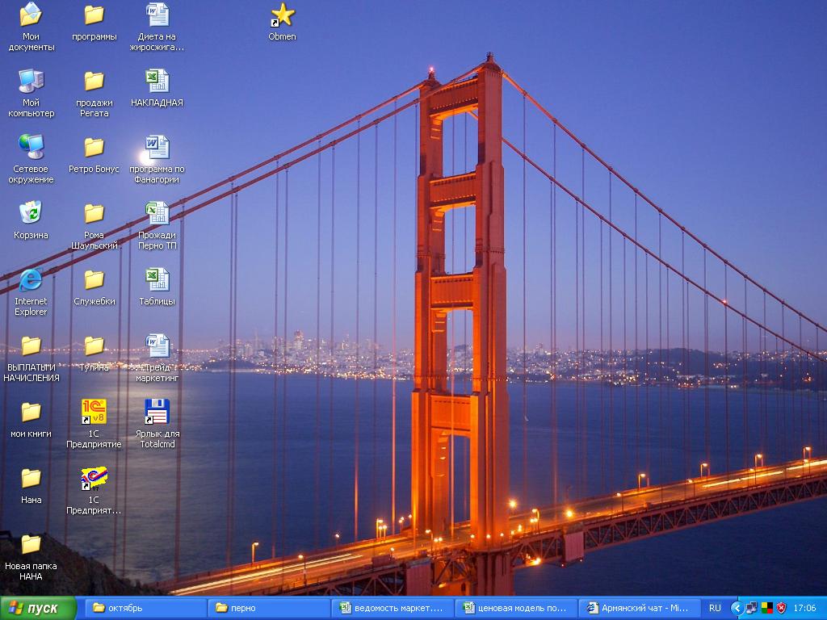Select the Мой компьютер icon

pos(31,81)
